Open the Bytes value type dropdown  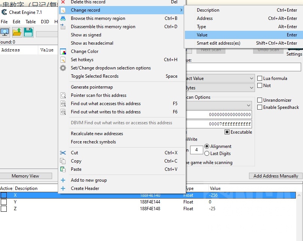point(220,88)
